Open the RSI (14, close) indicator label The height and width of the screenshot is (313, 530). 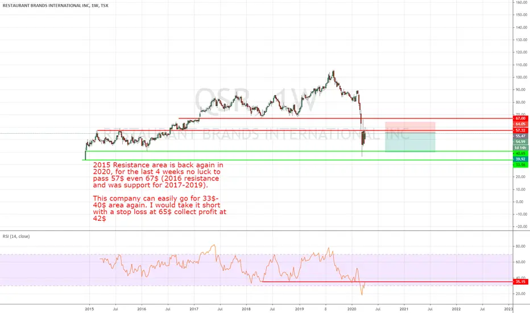coord(16,236)
